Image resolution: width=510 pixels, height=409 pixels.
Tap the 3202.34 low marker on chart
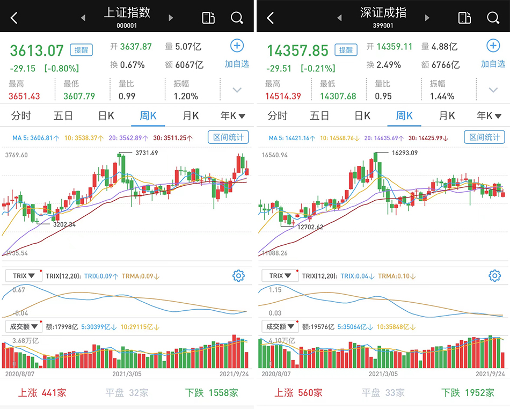(64, 224)
